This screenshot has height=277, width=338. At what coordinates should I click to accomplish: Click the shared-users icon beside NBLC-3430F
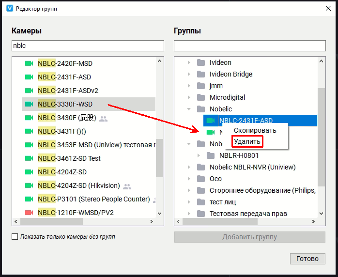coord(103,119)
